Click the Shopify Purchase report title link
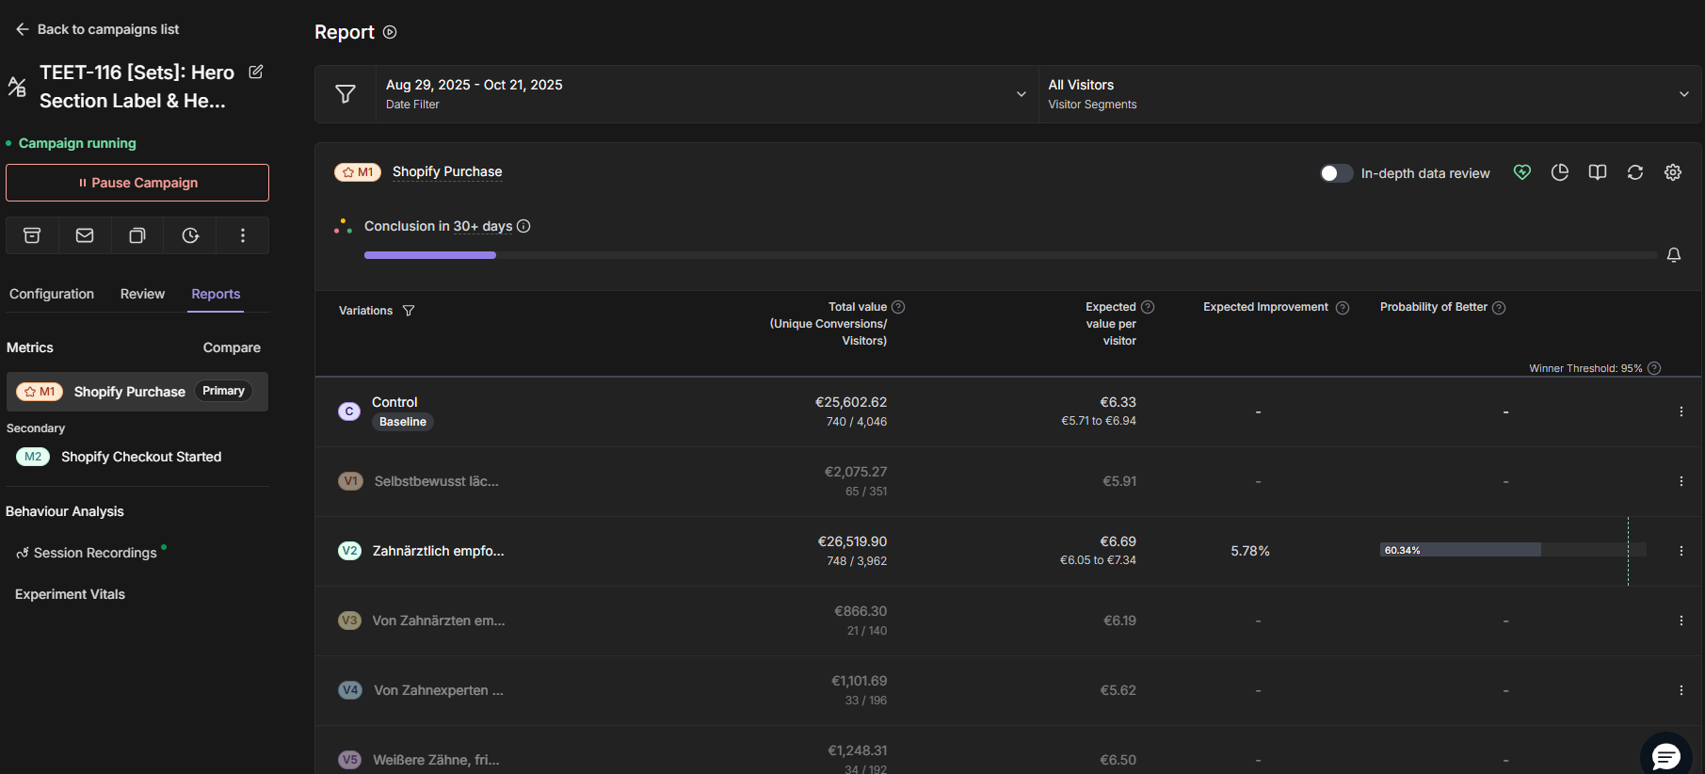 point(447,171)
